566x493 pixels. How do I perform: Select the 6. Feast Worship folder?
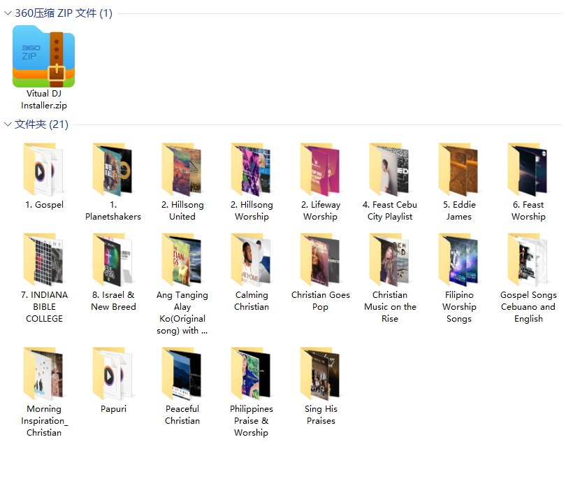click(528, 170)
